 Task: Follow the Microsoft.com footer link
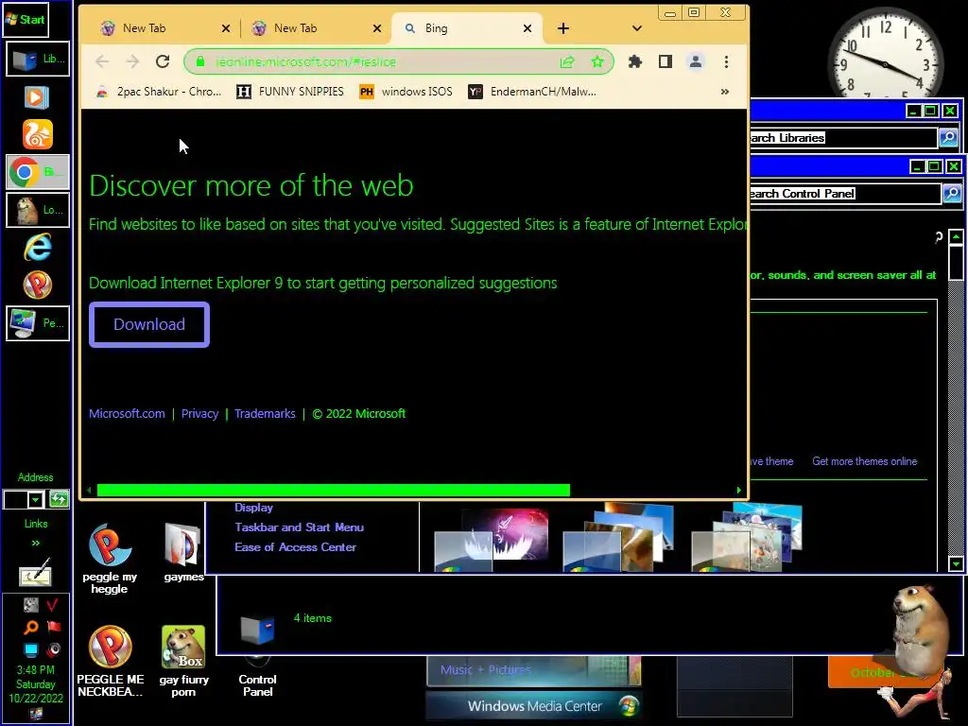point(128,414)
